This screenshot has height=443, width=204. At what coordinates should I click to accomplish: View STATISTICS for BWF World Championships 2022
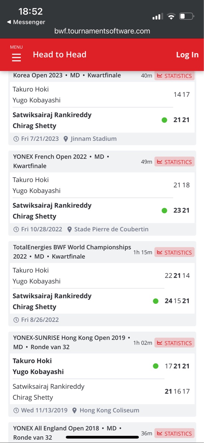[x=175, y=252]
